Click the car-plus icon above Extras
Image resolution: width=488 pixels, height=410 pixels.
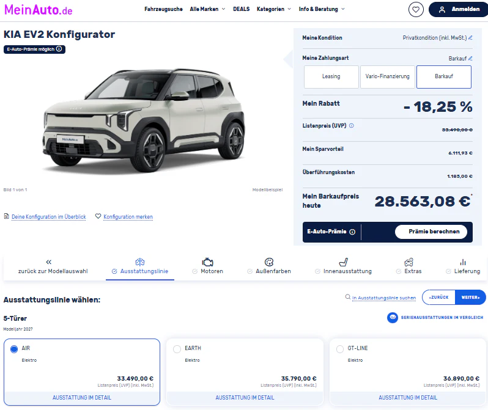(x=409, y=262)
